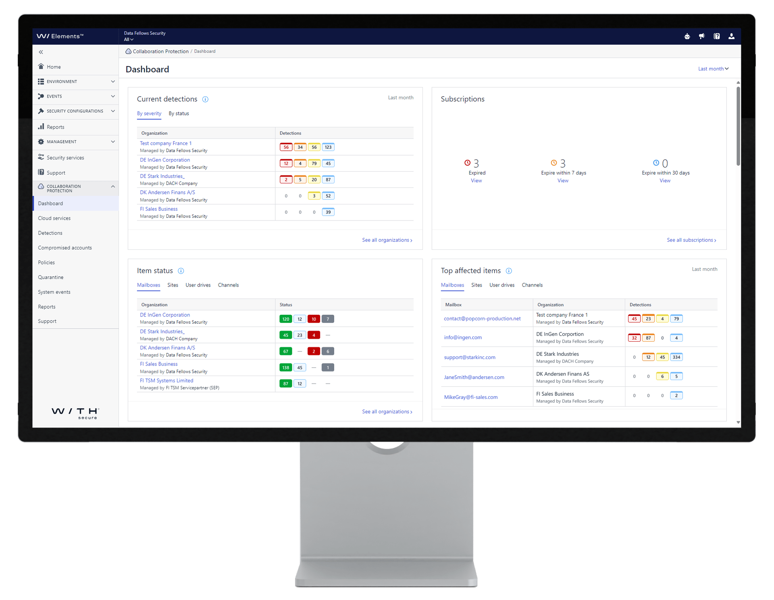Click the WithSecure Elements logo

pos(60,36)
